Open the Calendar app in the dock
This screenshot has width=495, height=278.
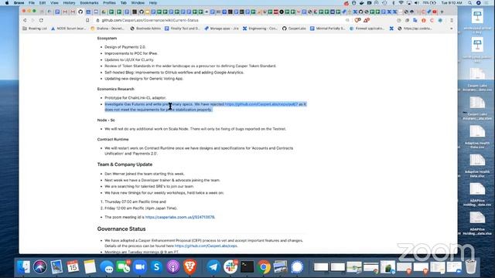coord(73,267)
